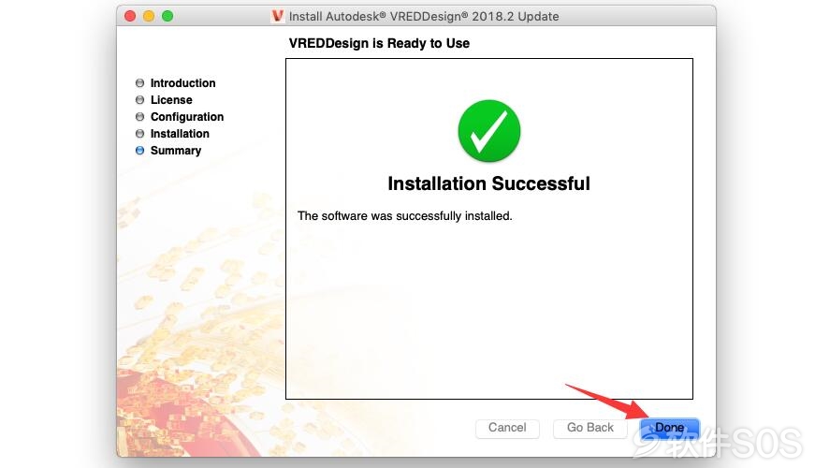Select the Summary step in sidebar
The height and width of the screenshot is (468, 815).
coord(176,151)
